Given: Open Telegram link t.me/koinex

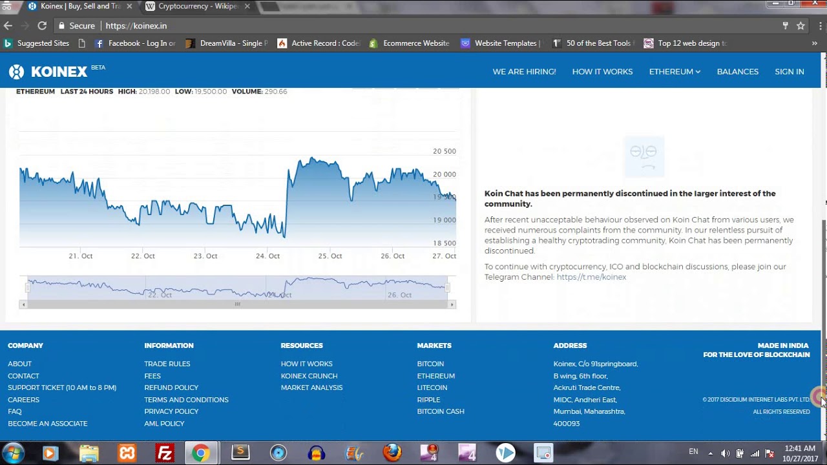Looking at the screenshot, I should point(591,277).
